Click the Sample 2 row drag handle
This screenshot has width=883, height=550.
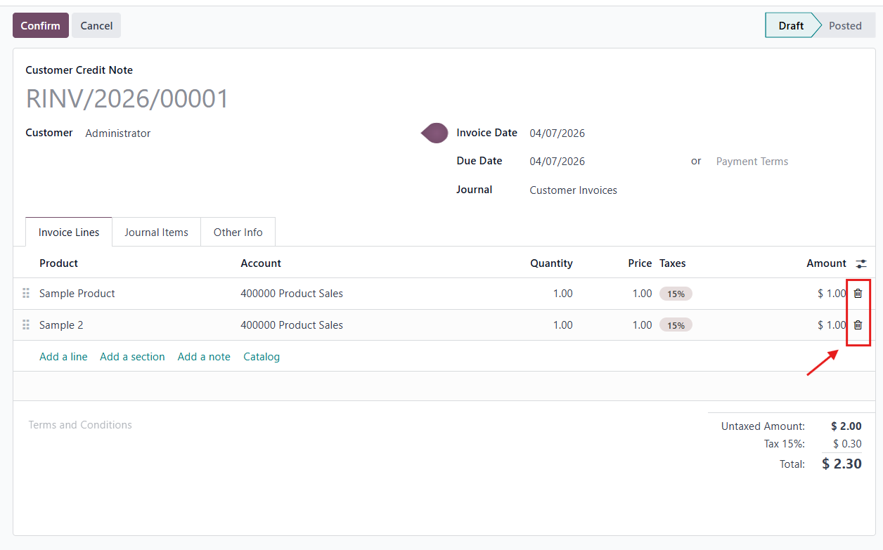26,325
